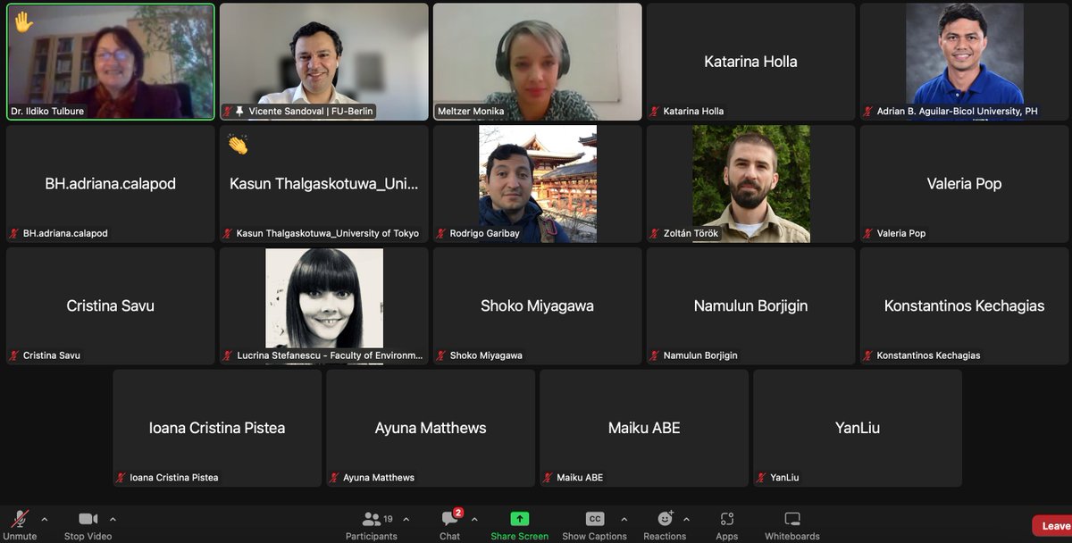Open the Reactions smiley icon
The width and height of the screenshot is (1072, 543).
coord(665,519)
